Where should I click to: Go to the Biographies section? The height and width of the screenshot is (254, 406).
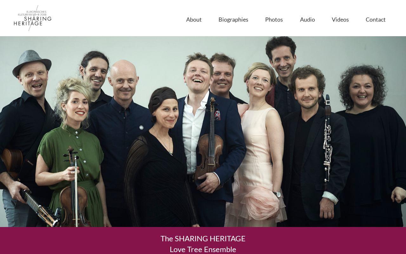click(x=233, y=19)
